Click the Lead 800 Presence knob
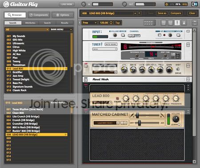Screen dimensions: 200x168 pos(176,98)
